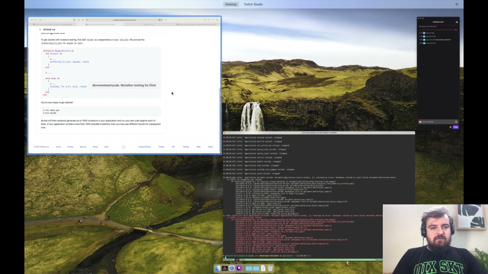Open the Status footer link
This screenshot has width=488, height=274.
point(95,147)
